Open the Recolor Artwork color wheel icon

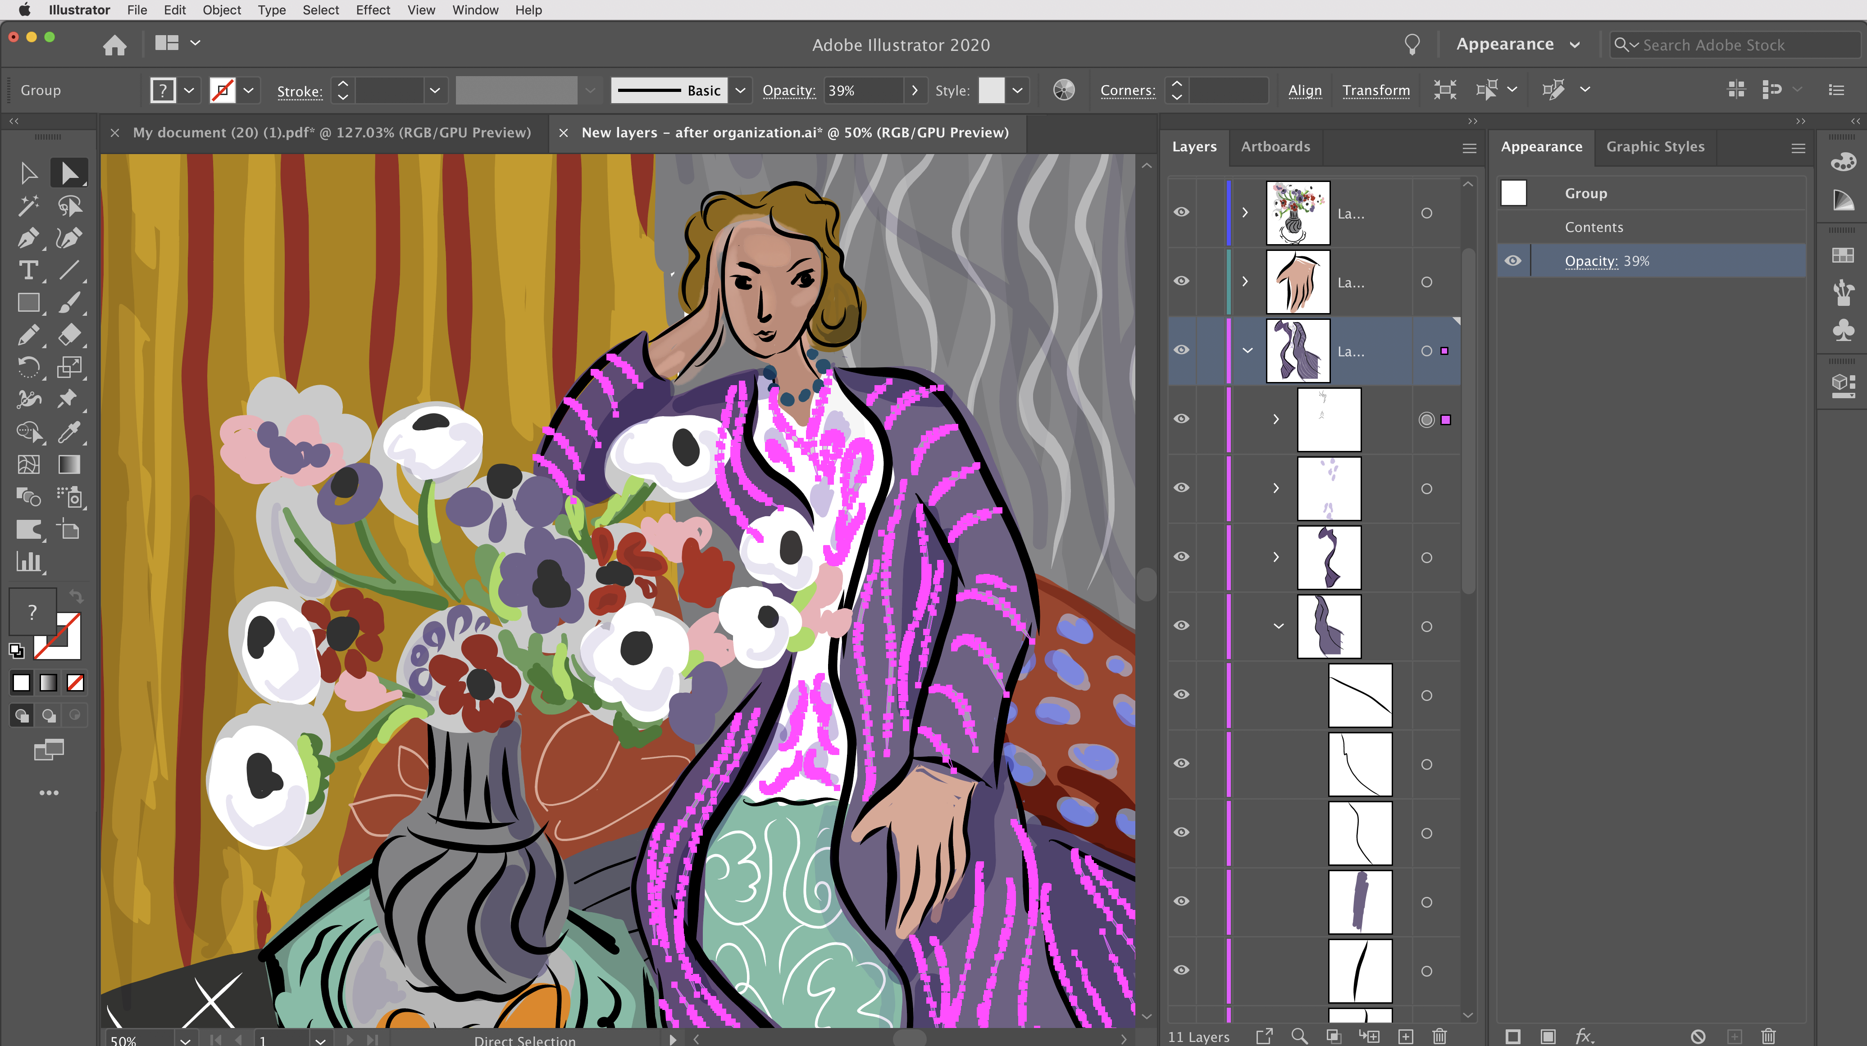1063,90
